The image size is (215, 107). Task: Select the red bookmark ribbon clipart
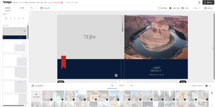[64, 62]
